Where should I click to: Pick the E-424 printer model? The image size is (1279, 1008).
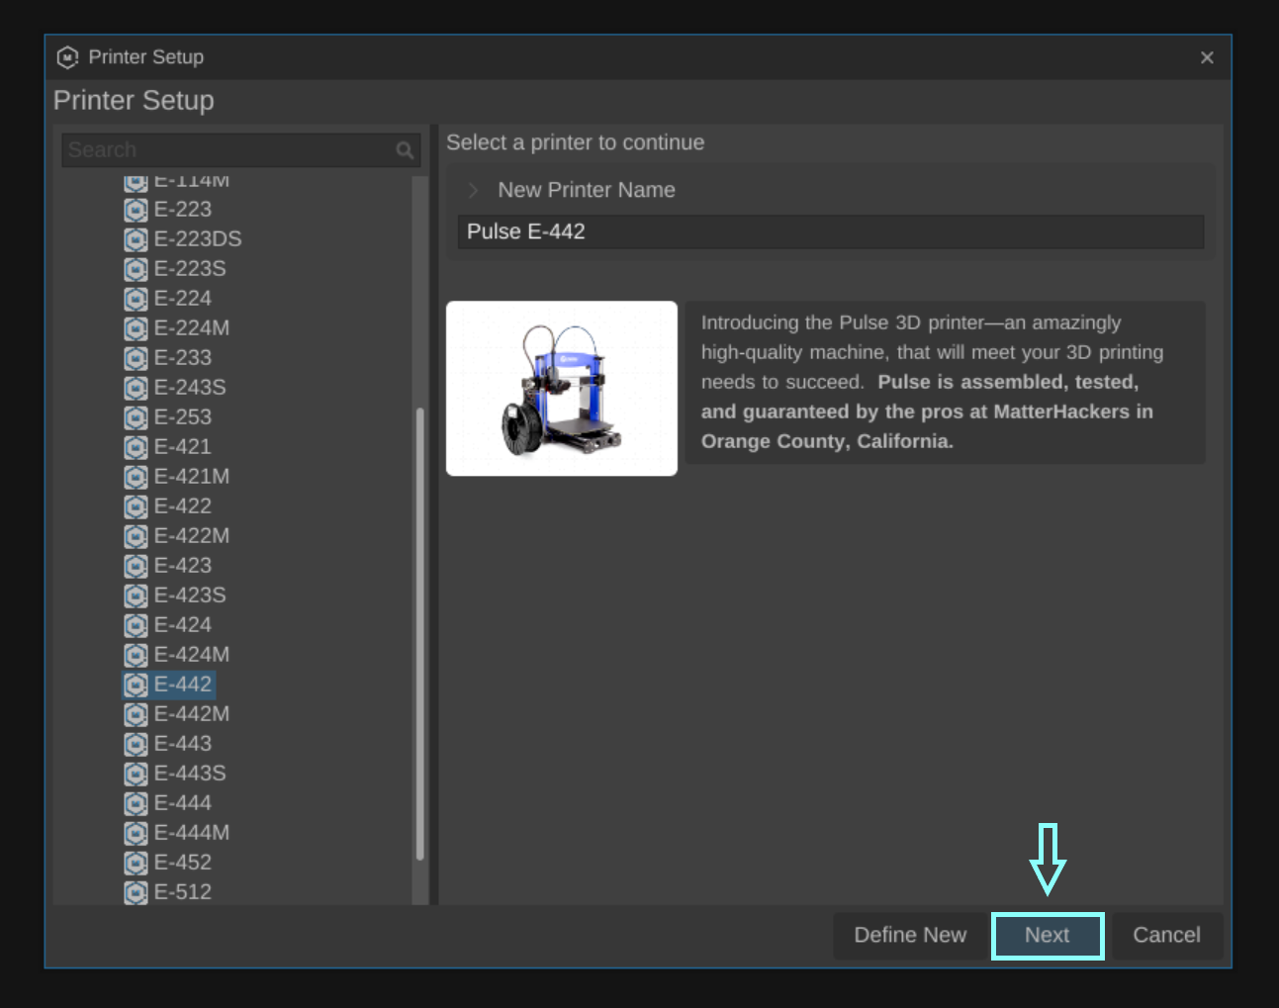183,625
